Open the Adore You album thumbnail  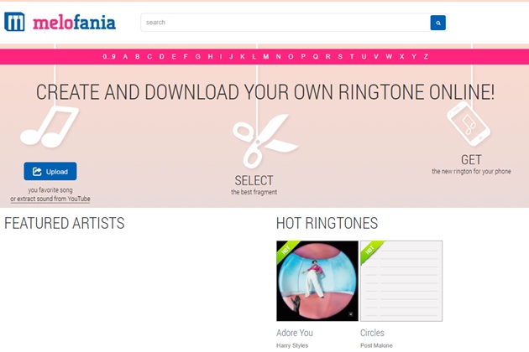click(317, 281)
